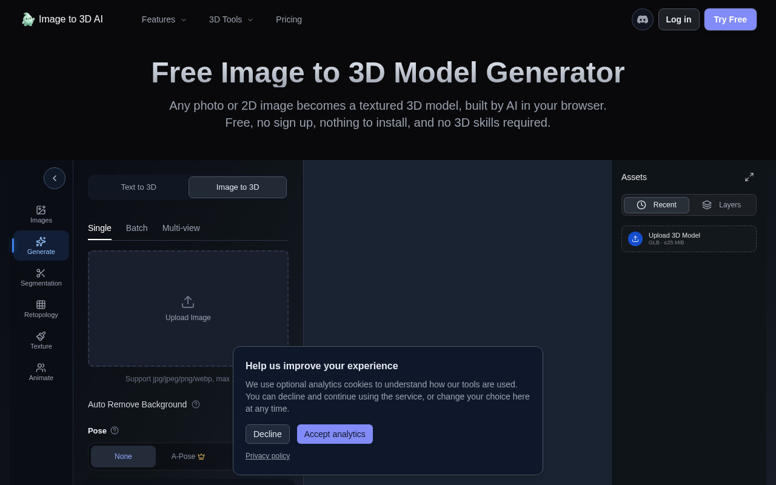Screen dimensions: 776x485
Task: Click the Upload 3D Model icon
Action: coord(635,239)
